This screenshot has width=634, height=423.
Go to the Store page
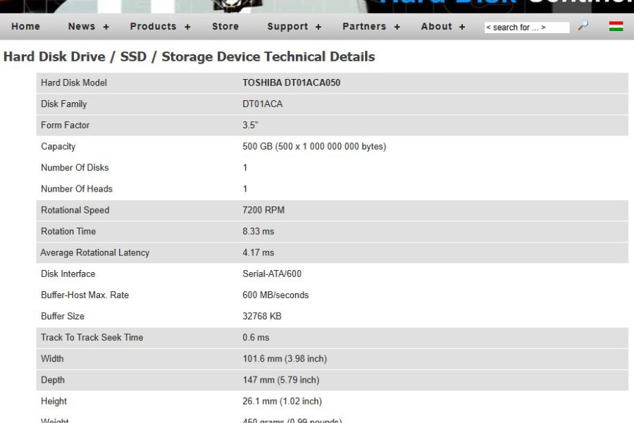click(225, 26)
